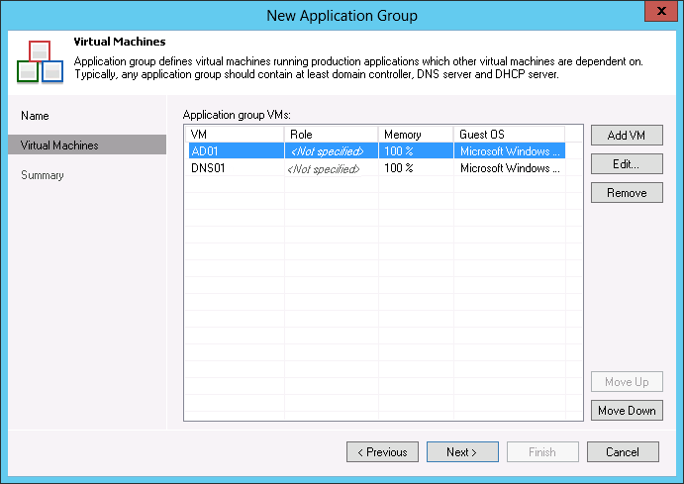Viewport: 684px width, 484px height.
Task: Click DNS01's Microsoft Windows guest OS cell
Action: tap(510, 168)
